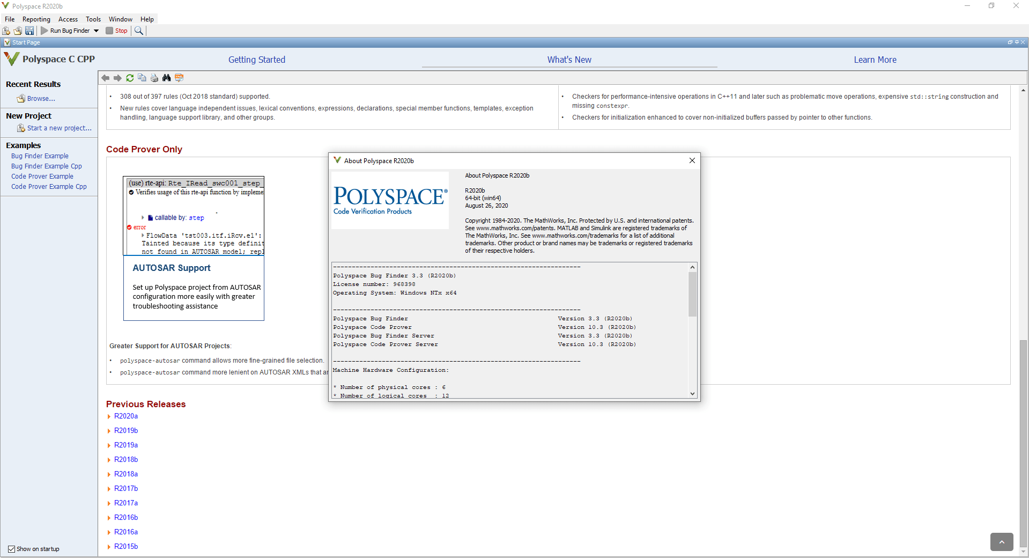Image resolution: width=1029 pixels, height=558 pixels.
Task: Click the 'Machine Hardware Configuration:' line
Action: [x=391, y=370]
